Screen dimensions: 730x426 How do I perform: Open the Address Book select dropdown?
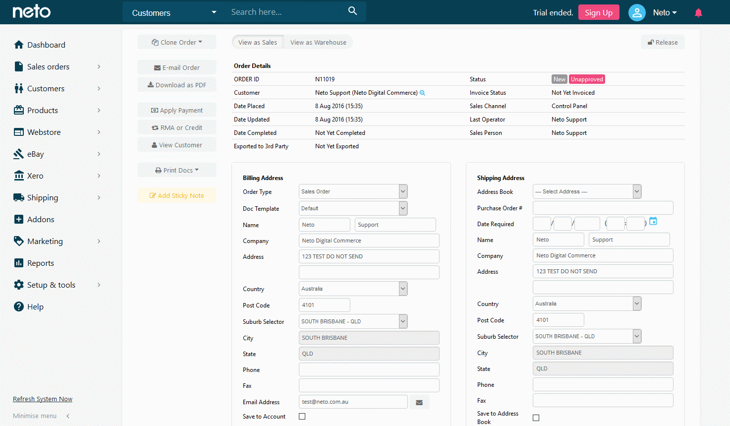tap(587, 191)
